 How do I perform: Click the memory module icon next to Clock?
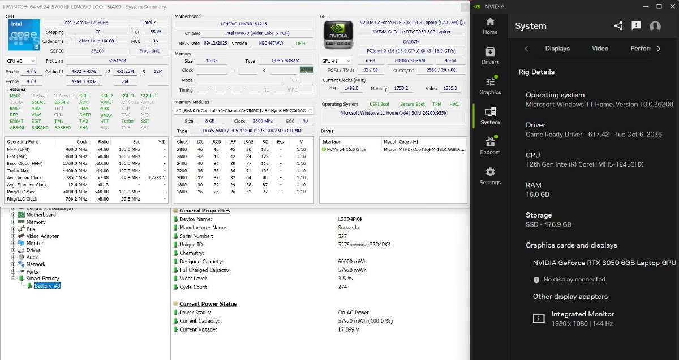pyautogui.click(x=306, y=70)
